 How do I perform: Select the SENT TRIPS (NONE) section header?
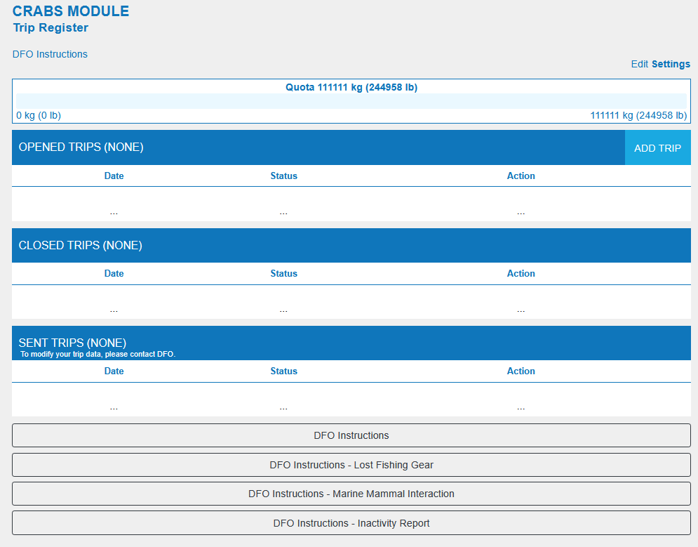point(72,343)
